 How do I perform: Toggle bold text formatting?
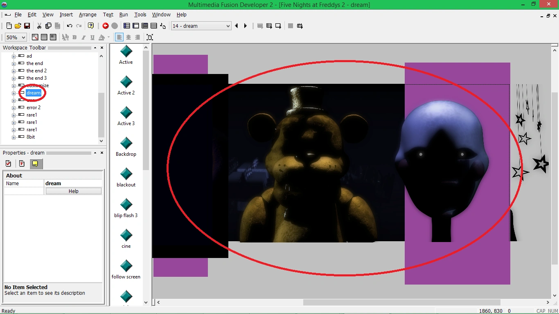pos(74,37)
